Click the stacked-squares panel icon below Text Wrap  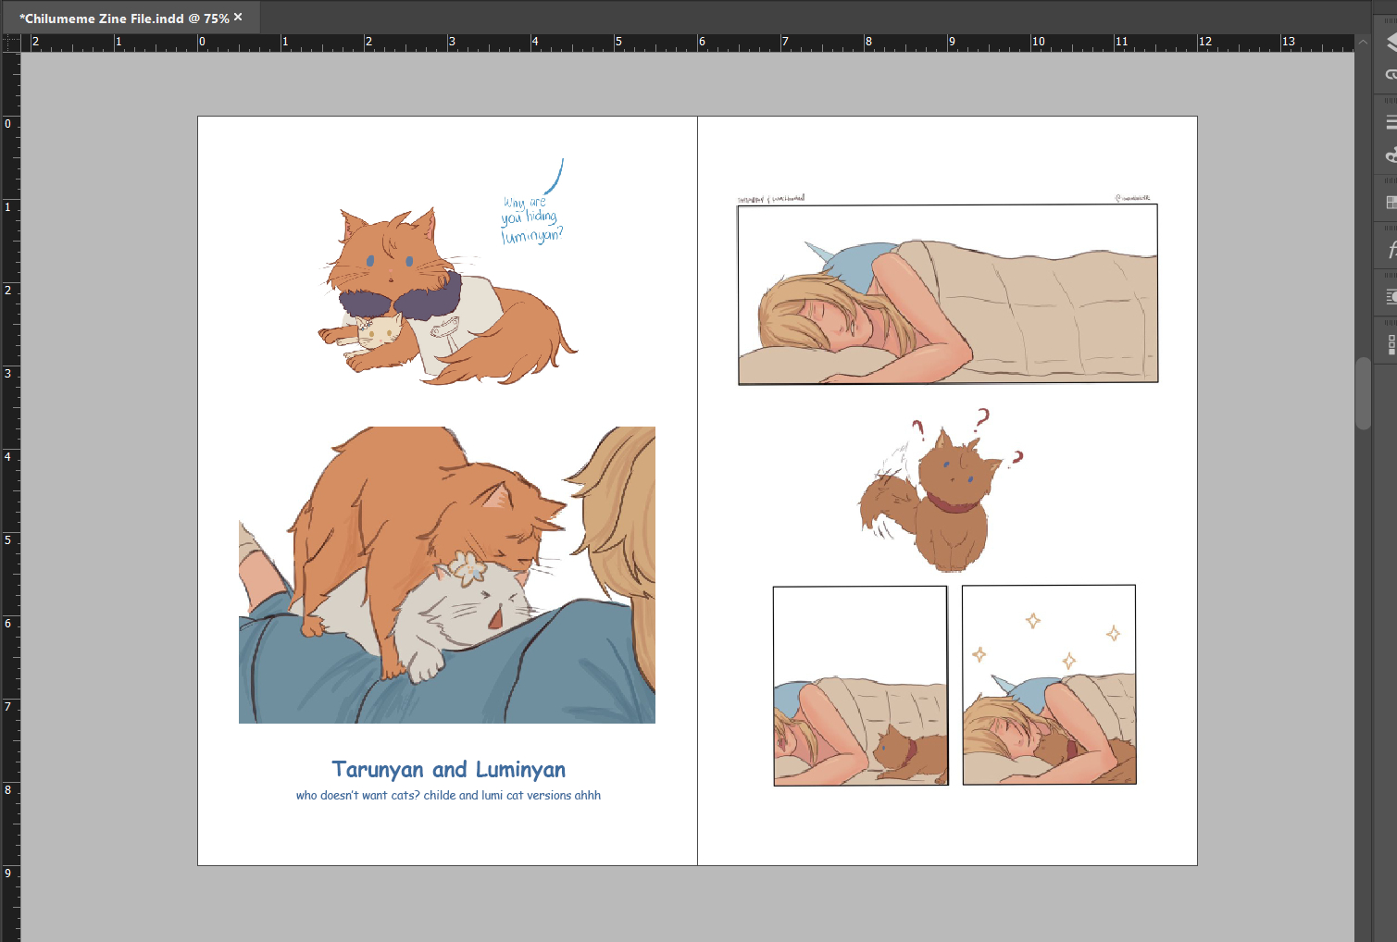click(x=1391, y=344)
